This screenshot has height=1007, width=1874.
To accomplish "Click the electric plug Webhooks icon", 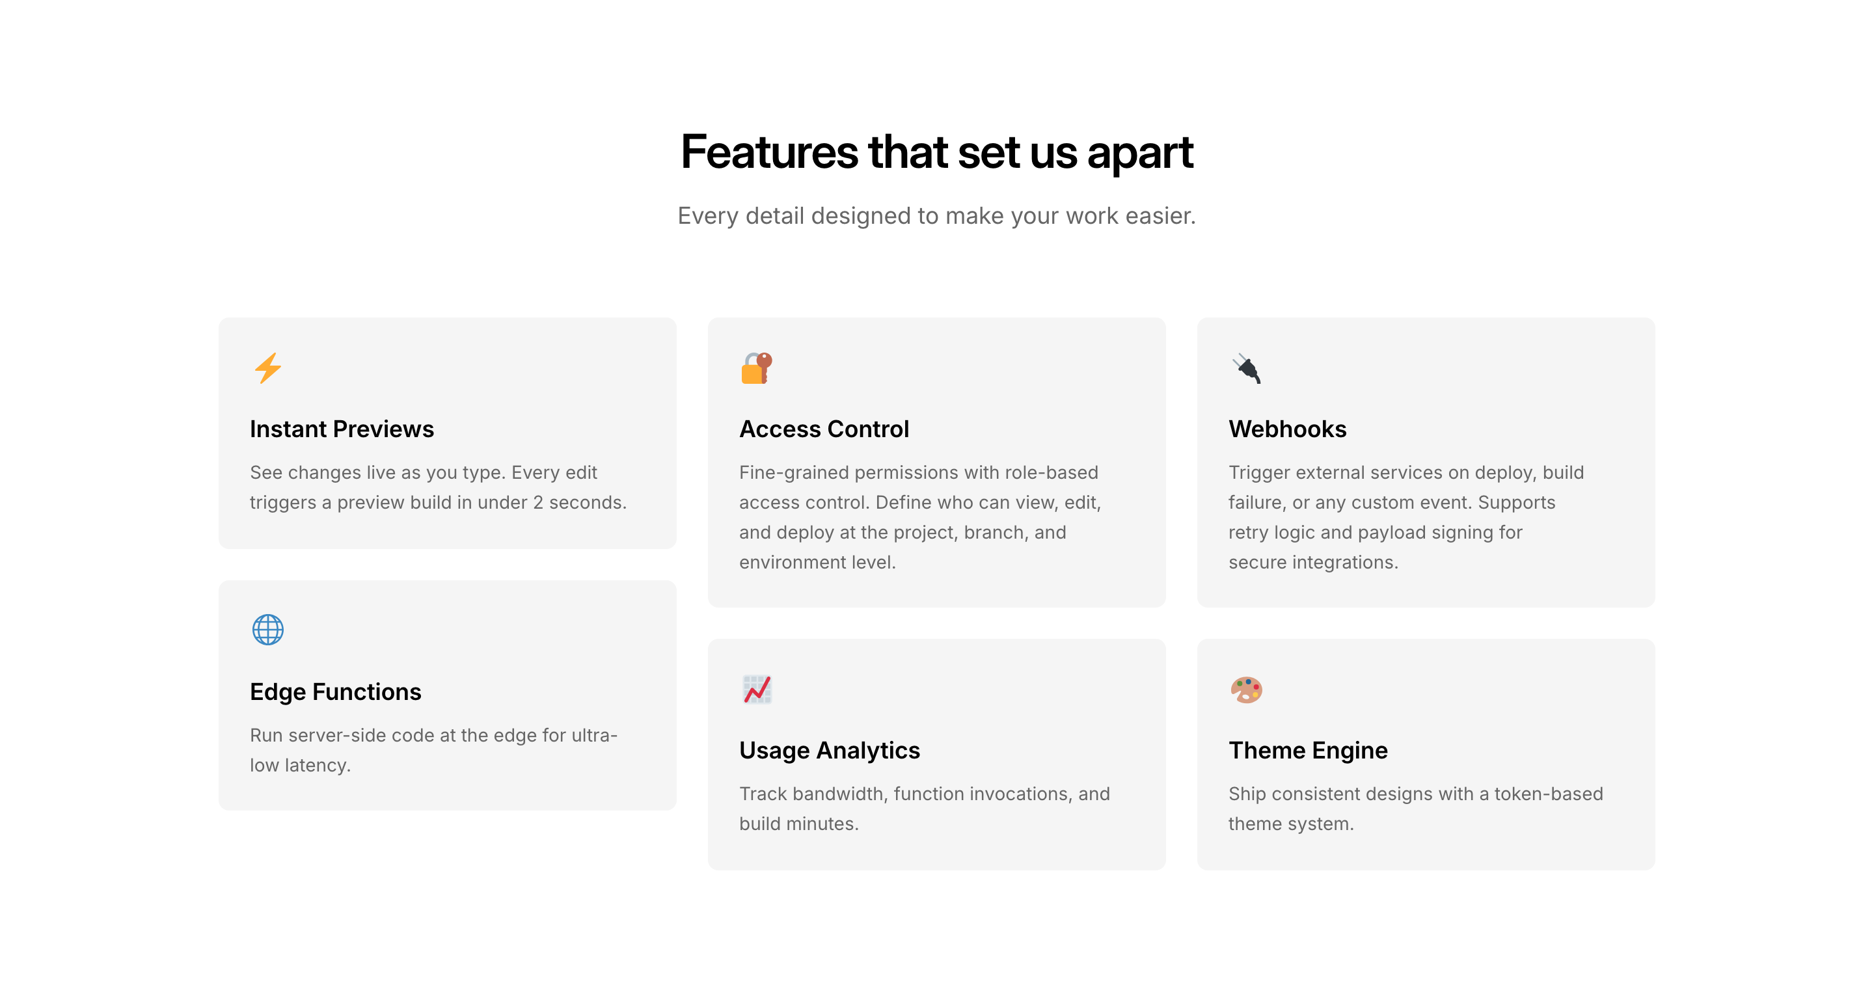I will pyautogui.click(x=1246, y=368).
